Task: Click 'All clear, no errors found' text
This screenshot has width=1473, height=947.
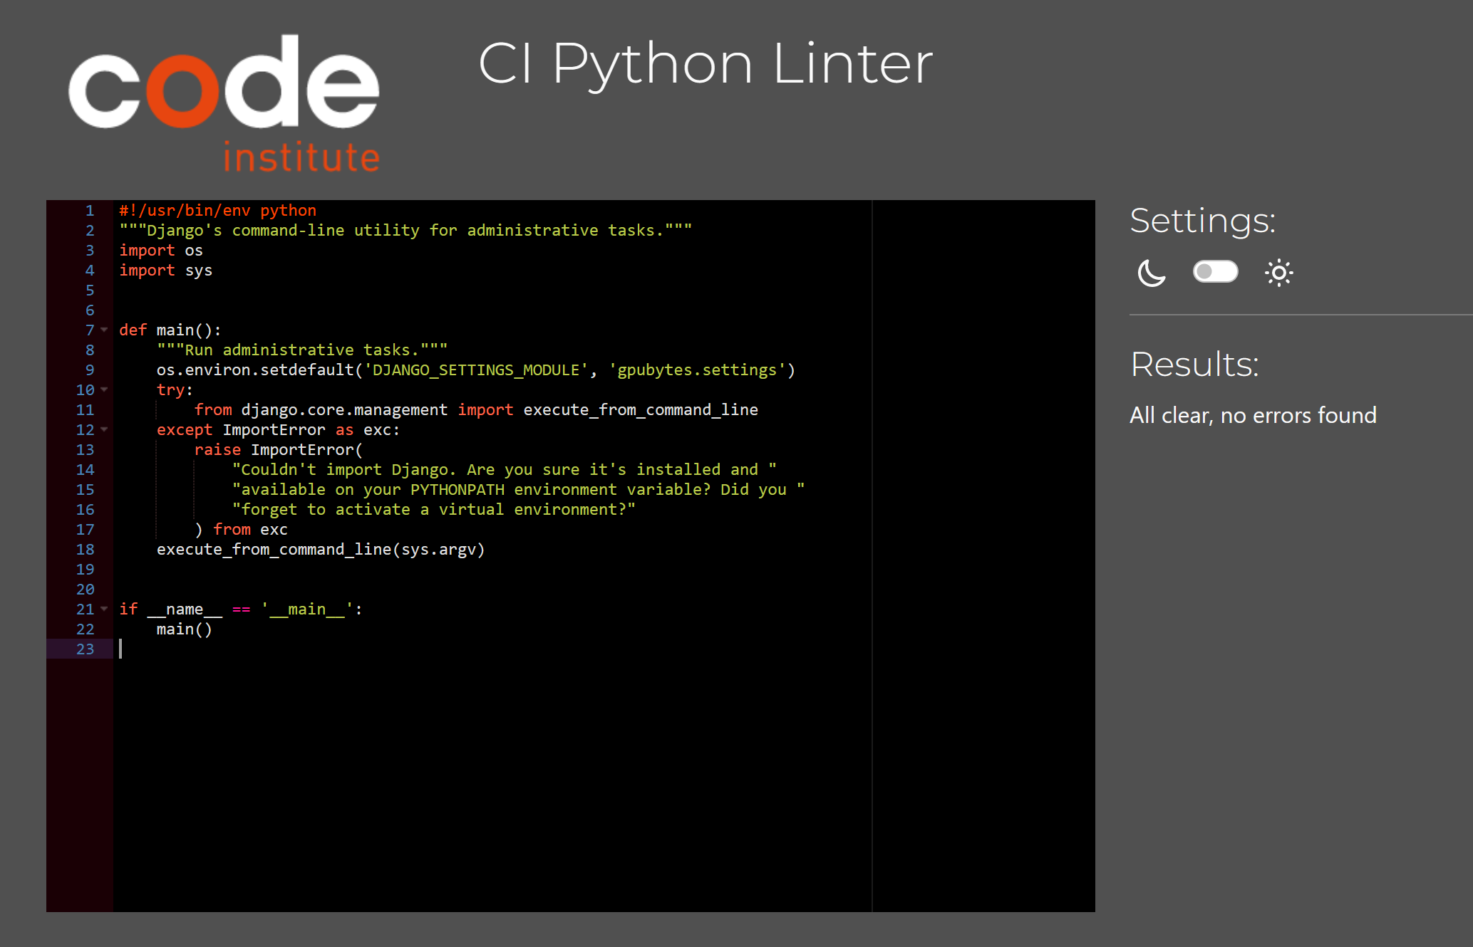Action: [x=1252, y=415]
